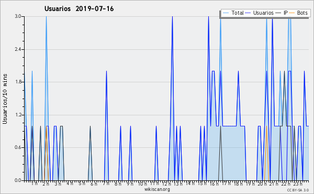Click the '23 h' x-axis label
Image resolution: width=314 pixels, height=194 pixels.
point(298,184)
